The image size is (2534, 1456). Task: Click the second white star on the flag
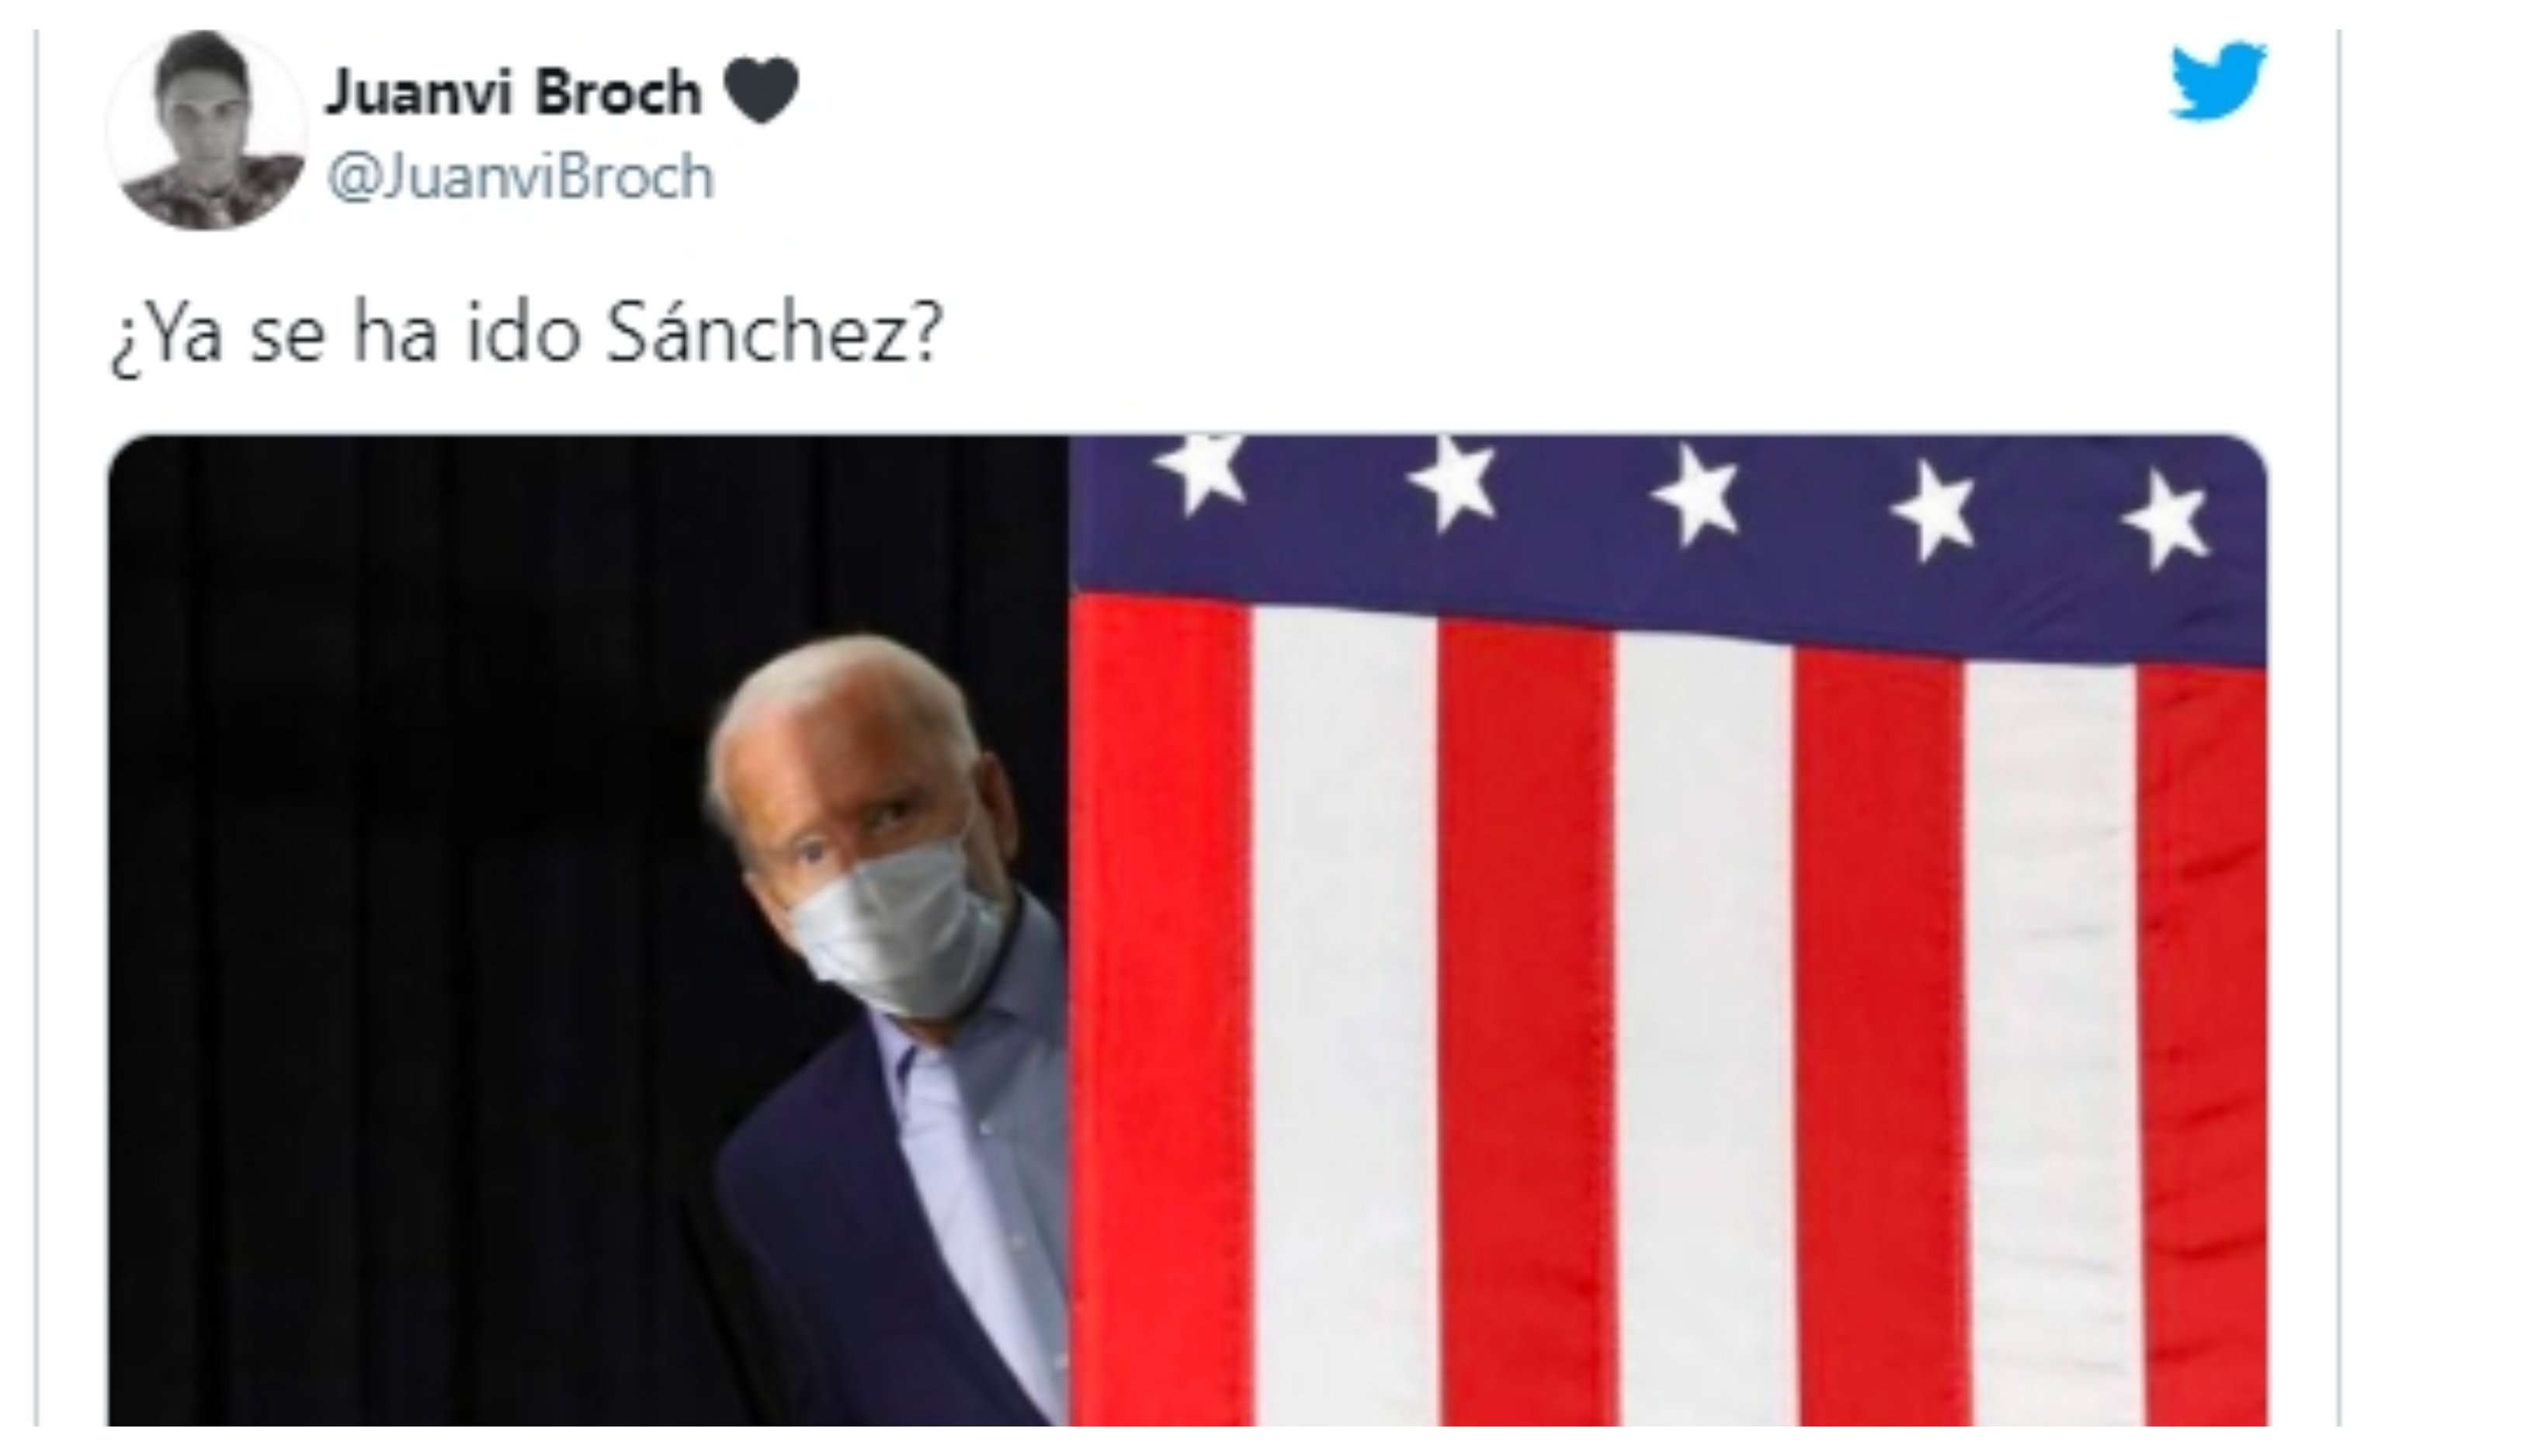1452,486
